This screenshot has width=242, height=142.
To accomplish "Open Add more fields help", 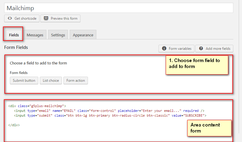I will (214, 49).
